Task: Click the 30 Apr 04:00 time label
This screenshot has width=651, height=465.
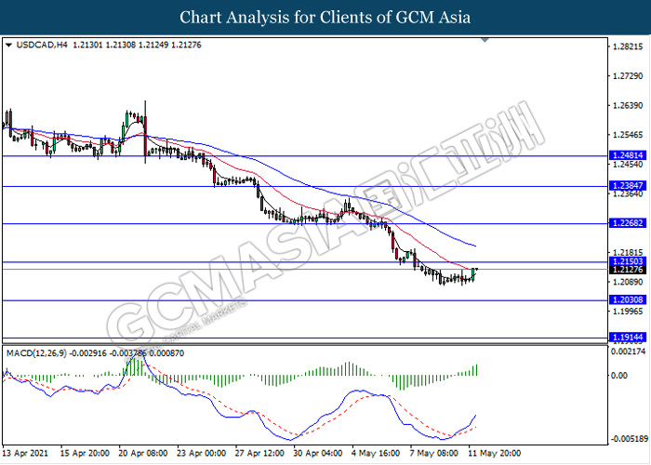Action: pyautogui.click(x=318, y=453)
